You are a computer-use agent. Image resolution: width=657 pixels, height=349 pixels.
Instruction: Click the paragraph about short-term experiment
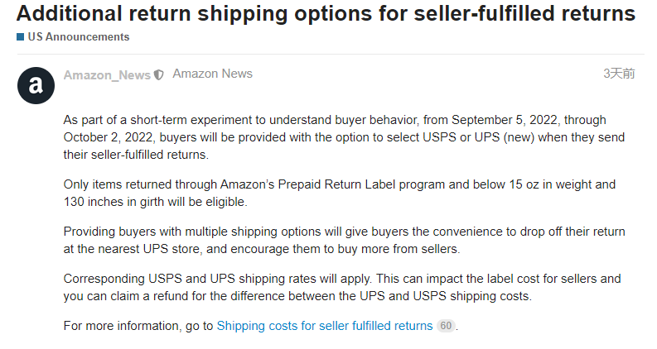pyautogui.click(x=344, y=137)
